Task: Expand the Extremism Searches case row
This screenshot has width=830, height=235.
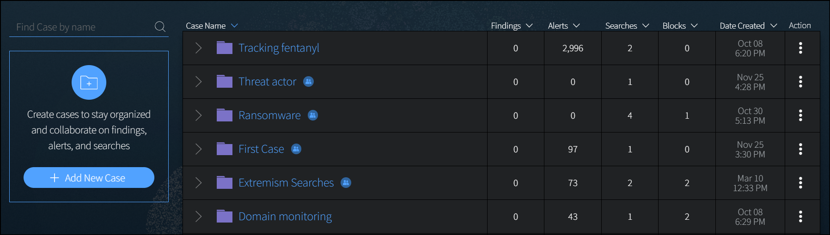Action: [199, 183]
